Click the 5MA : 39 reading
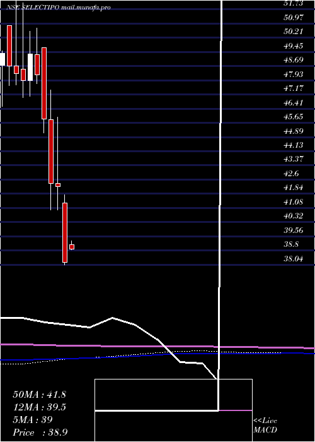 (x=33, y=420)
